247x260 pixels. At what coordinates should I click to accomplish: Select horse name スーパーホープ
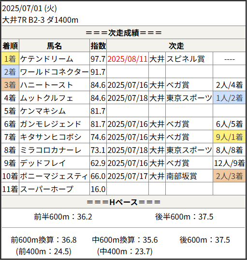tap(47, 189)
